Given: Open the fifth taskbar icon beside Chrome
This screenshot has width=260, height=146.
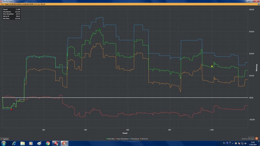Looking at the screenshot, I should pyautogui.click(x=39, y=143).
